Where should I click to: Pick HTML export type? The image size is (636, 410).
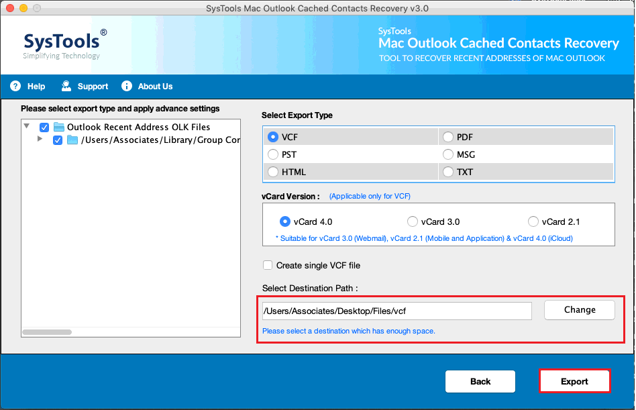click(273, 172)
